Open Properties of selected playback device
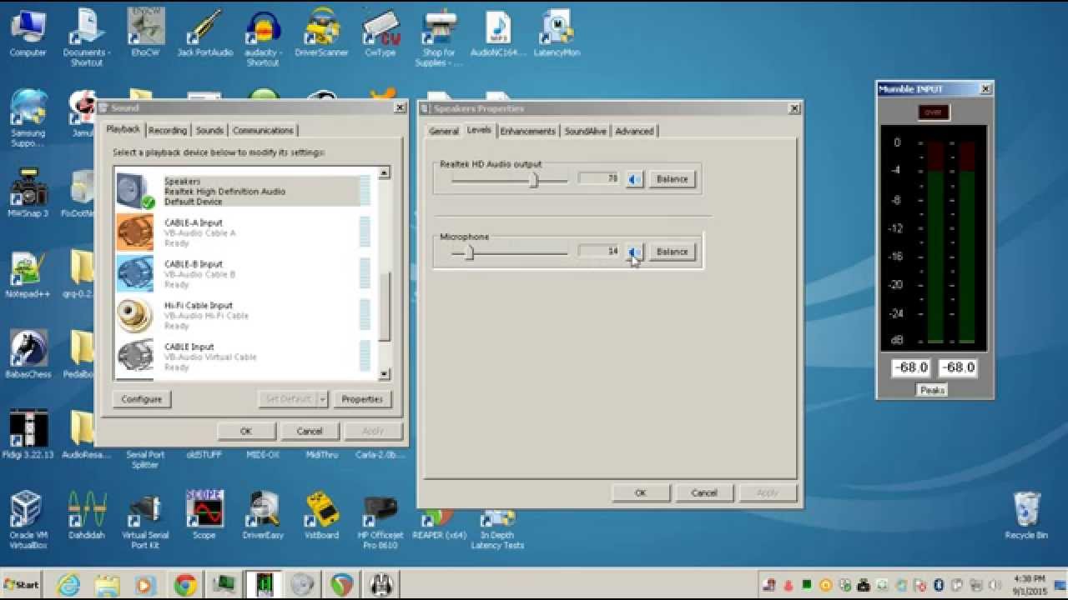The image size is (1068, 600). (362, 399)
